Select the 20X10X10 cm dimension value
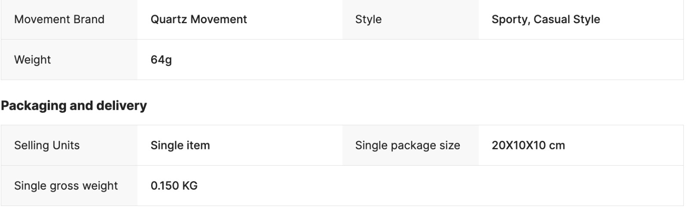Viewport: 689px width, 212px height. tap(528, 145)
